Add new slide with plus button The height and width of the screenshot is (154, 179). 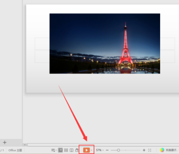point(5,143)
